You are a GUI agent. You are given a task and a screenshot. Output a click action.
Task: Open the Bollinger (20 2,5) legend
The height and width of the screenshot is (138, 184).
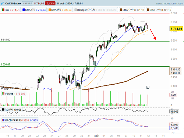[96, 10]
